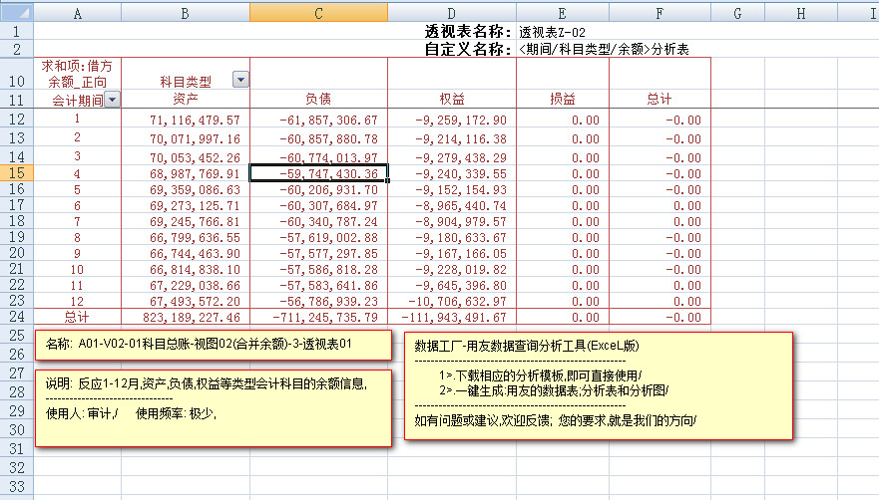Select the yellow 名称 A01-V02-01 note box

[212, 347]
